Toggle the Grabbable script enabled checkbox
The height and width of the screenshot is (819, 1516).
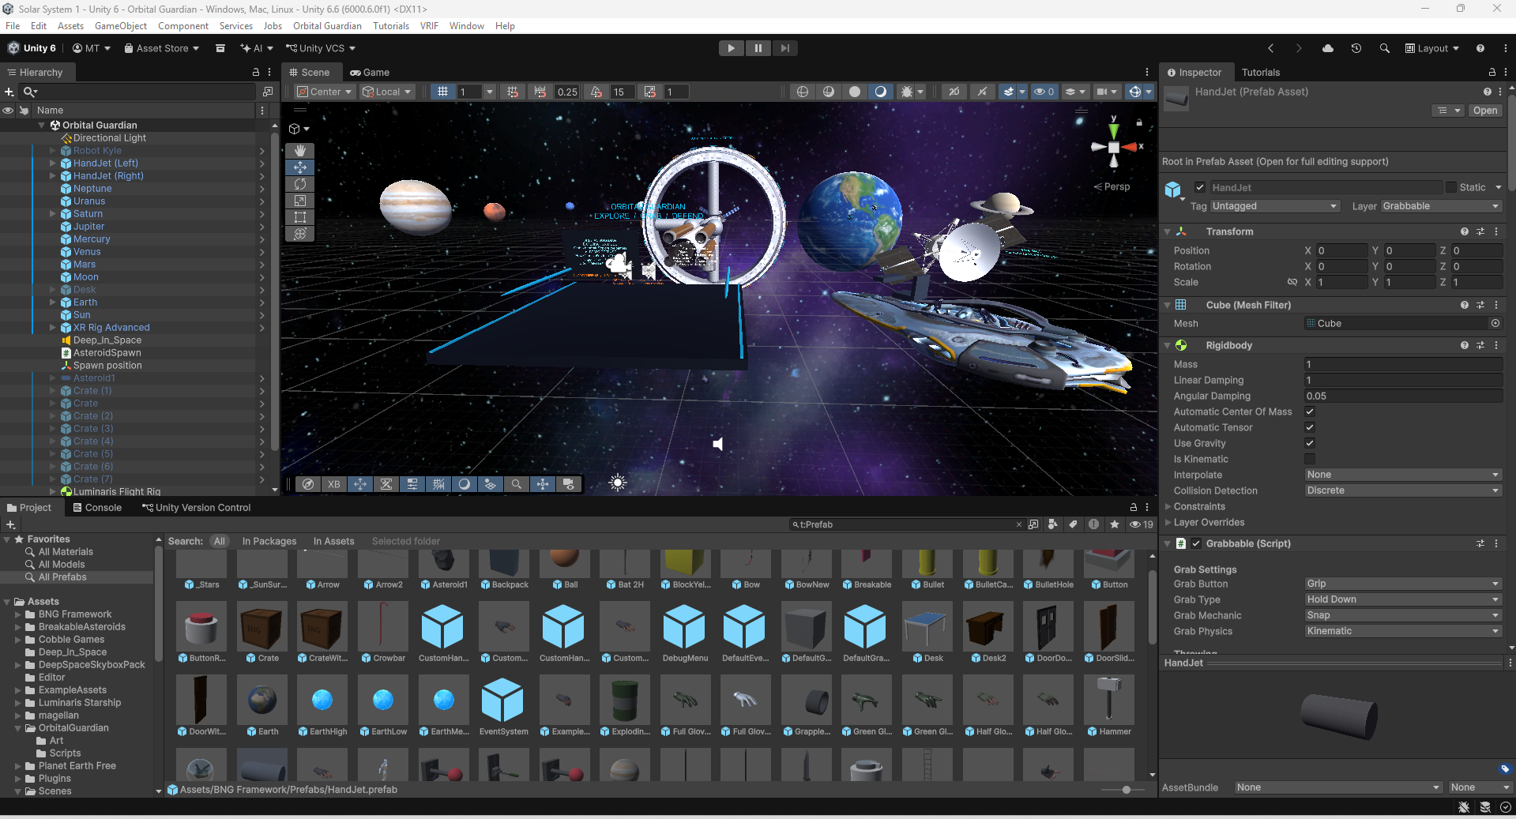[x=1196, y=543]
